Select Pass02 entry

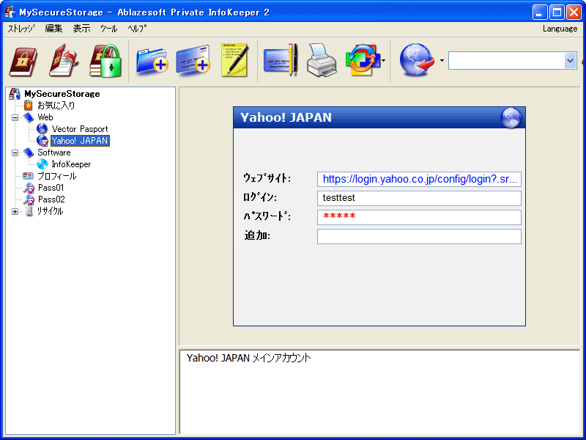(51, 199)
